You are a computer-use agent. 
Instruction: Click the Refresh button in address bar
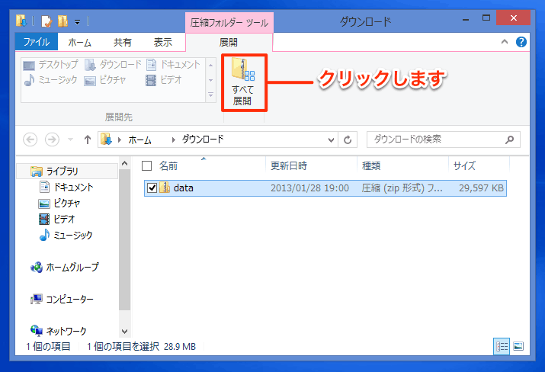[348, 139]
